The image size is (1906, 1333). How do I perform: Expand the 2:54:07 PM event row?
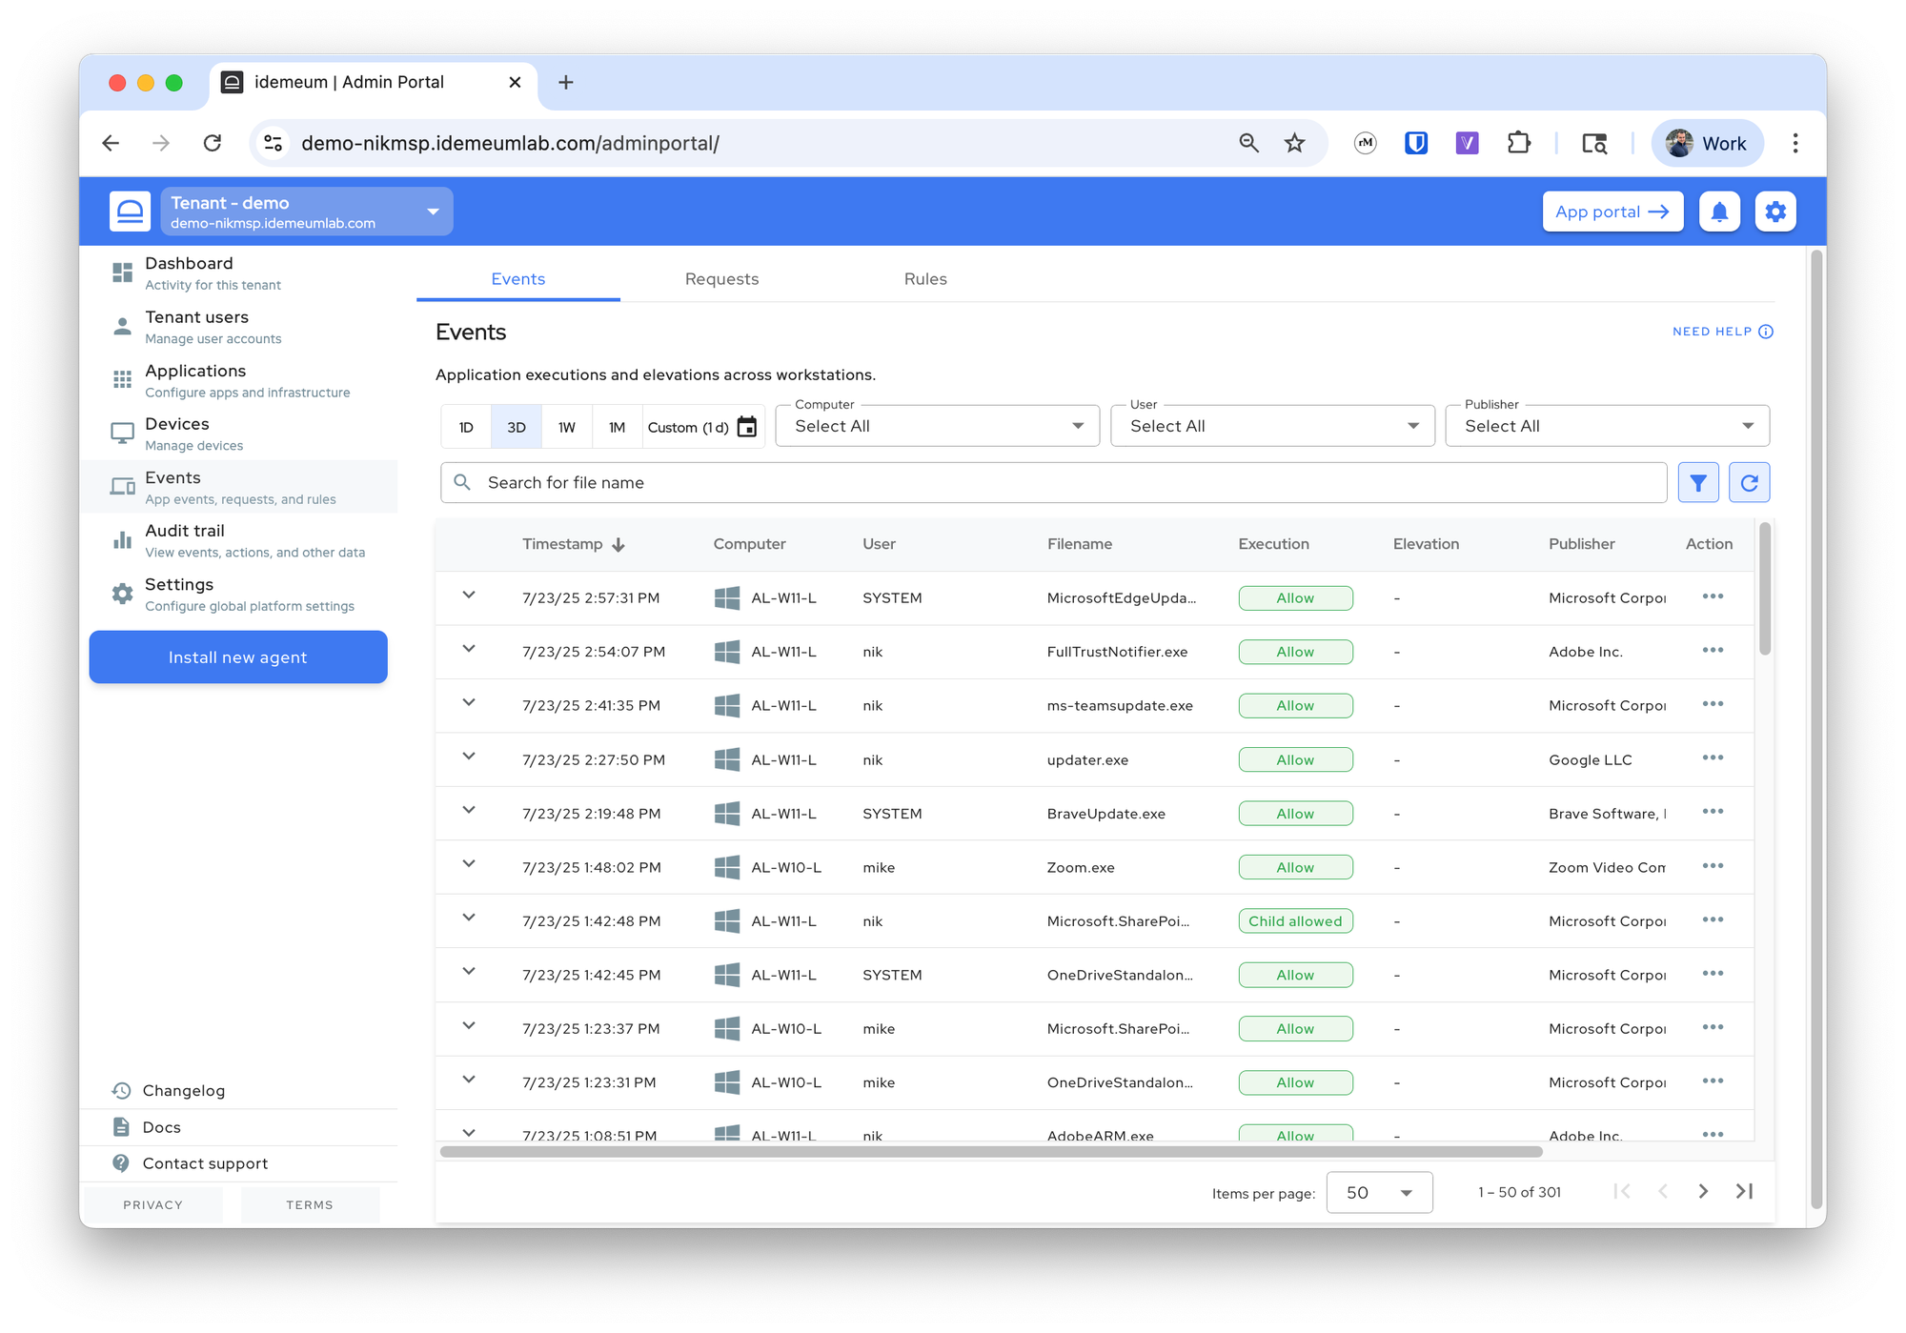coord(469,649)
